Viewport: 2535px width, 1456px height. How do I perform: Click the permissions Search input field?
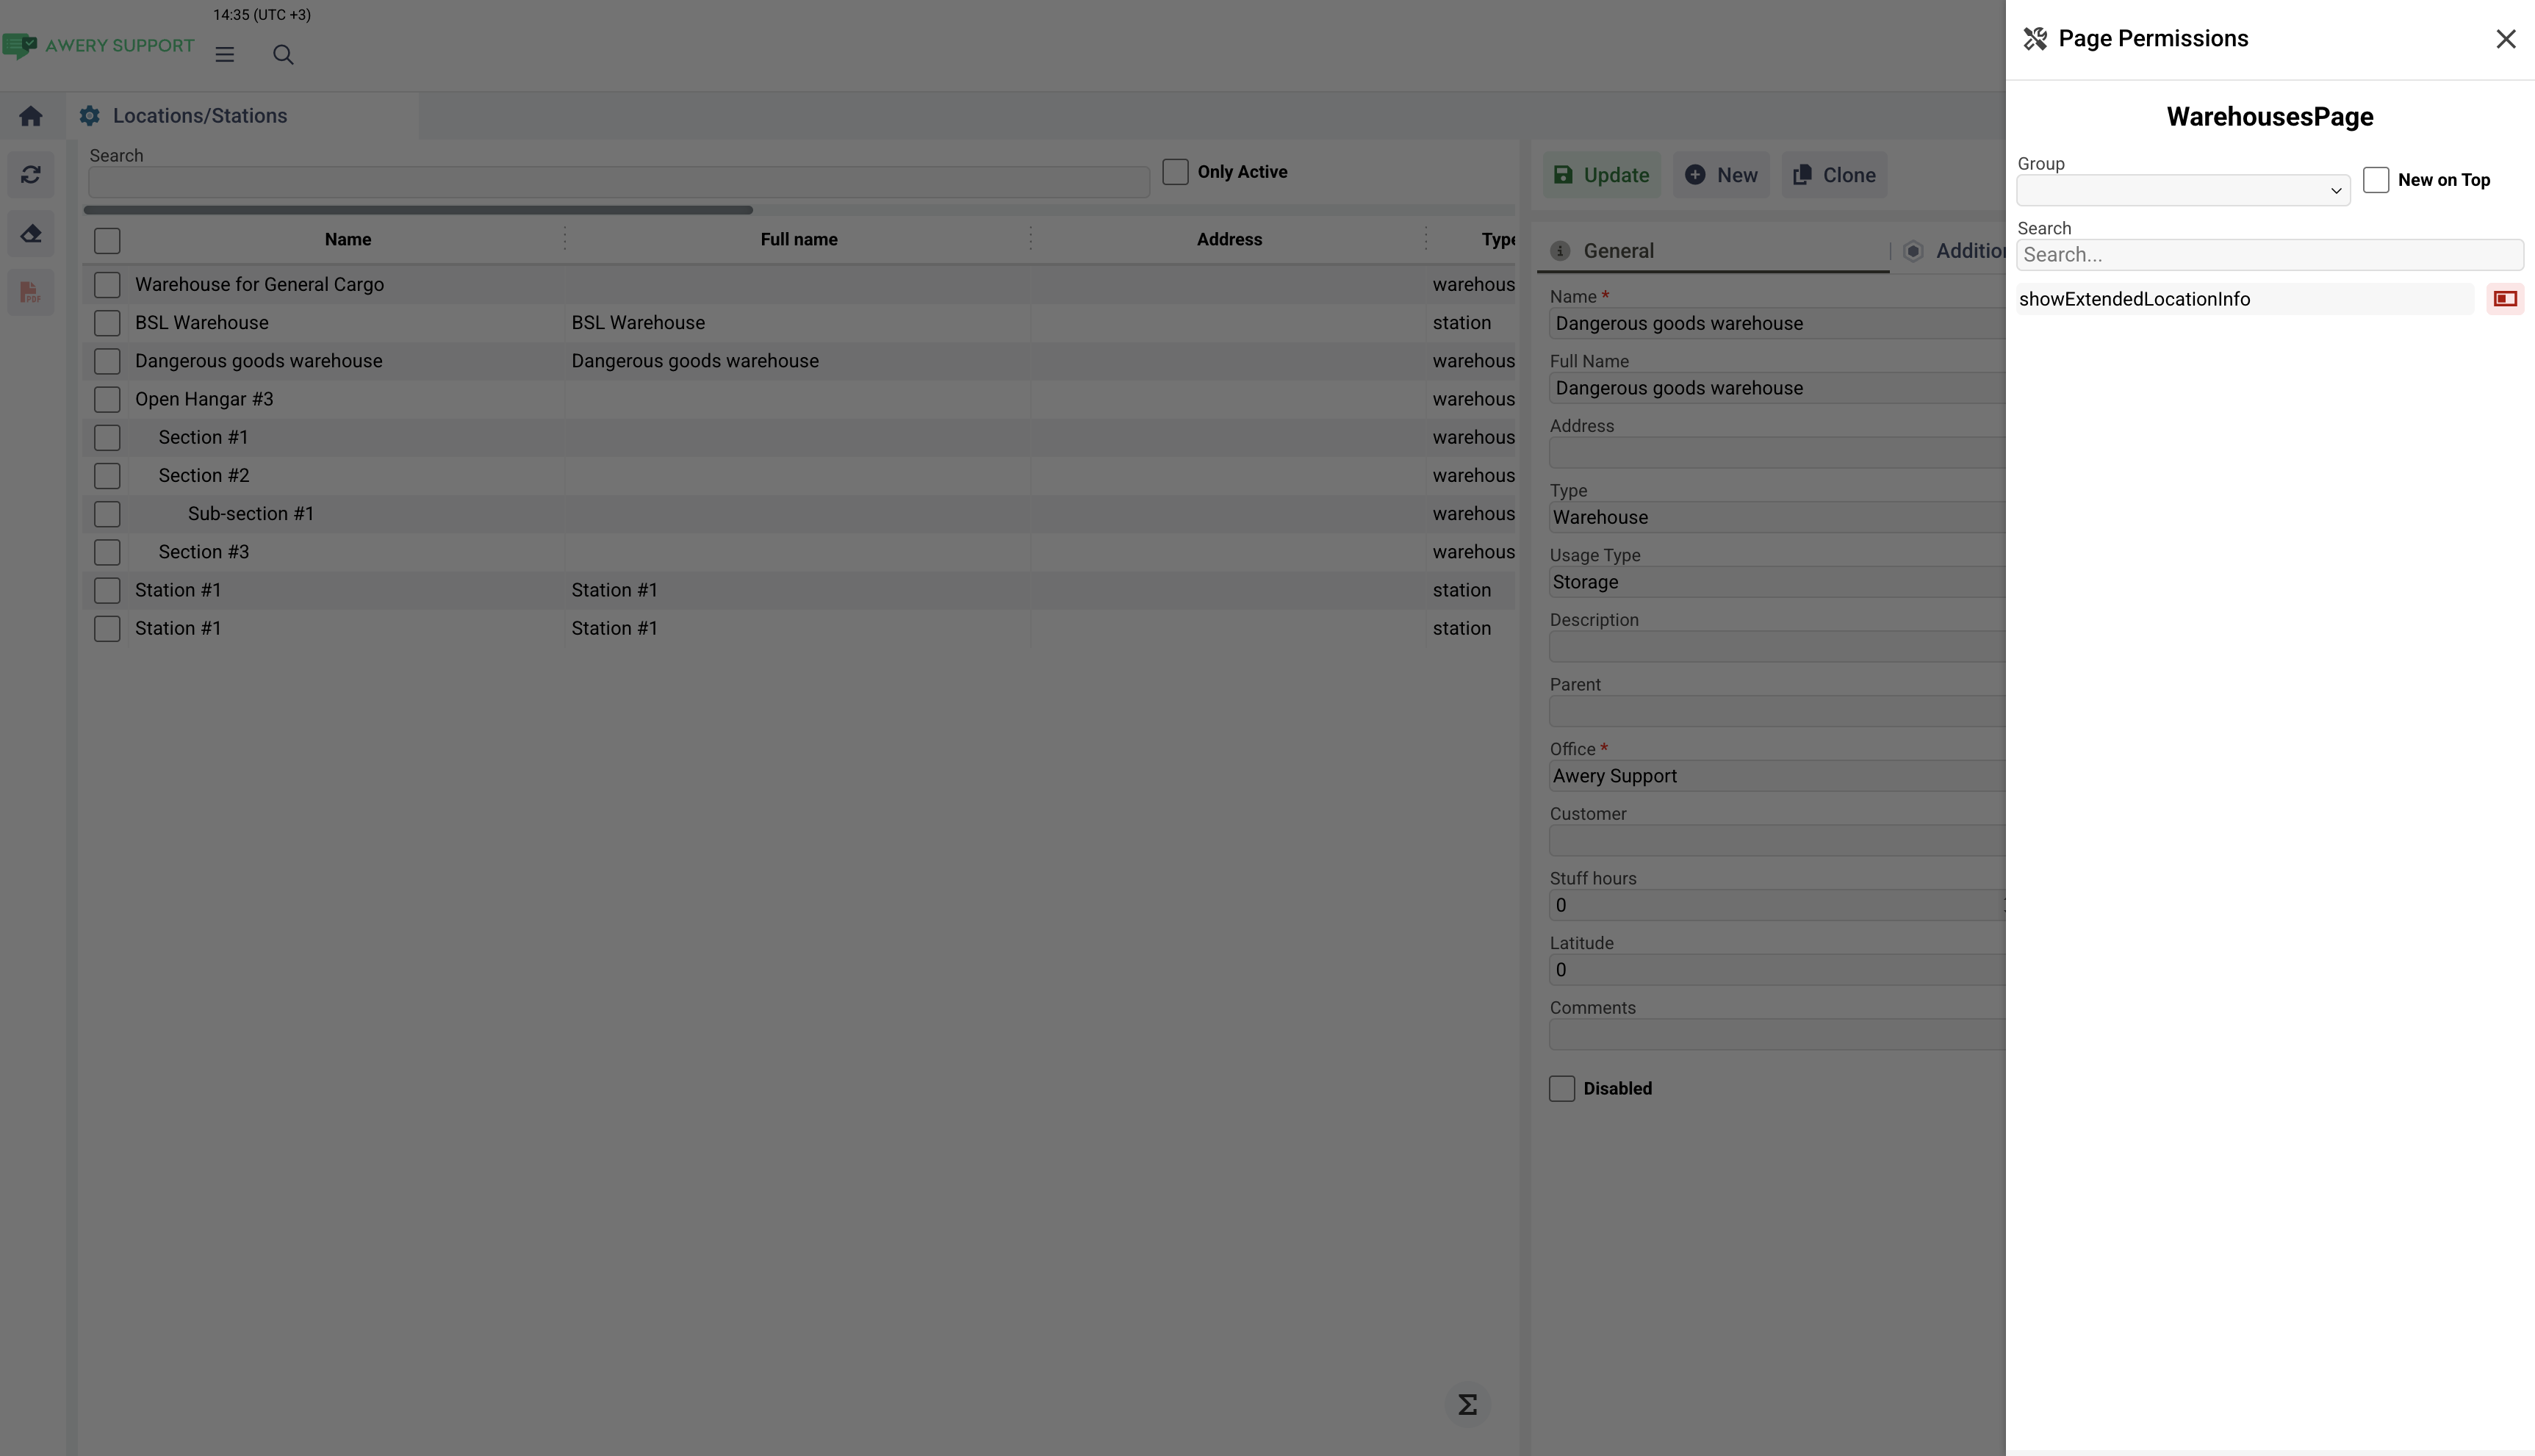coord(2268,255)
